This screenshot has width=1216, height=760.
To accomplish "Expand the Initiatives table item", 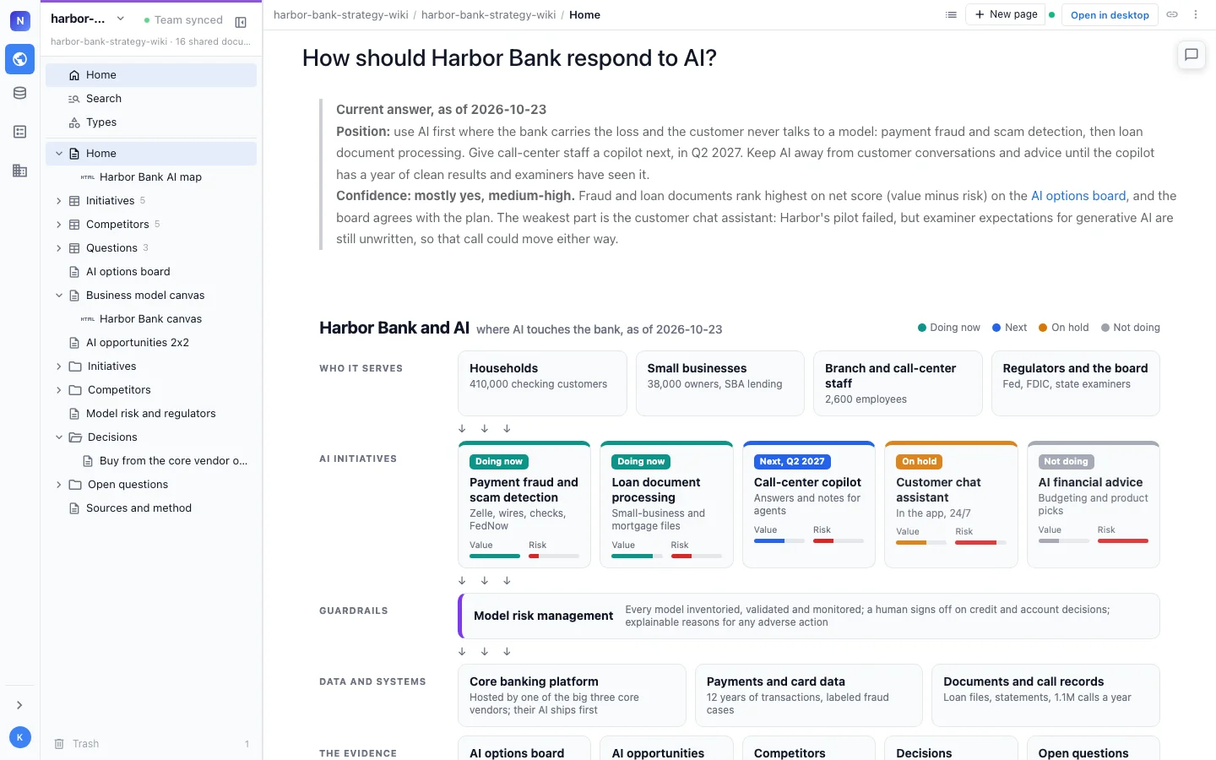I will [x=59, y=201].
